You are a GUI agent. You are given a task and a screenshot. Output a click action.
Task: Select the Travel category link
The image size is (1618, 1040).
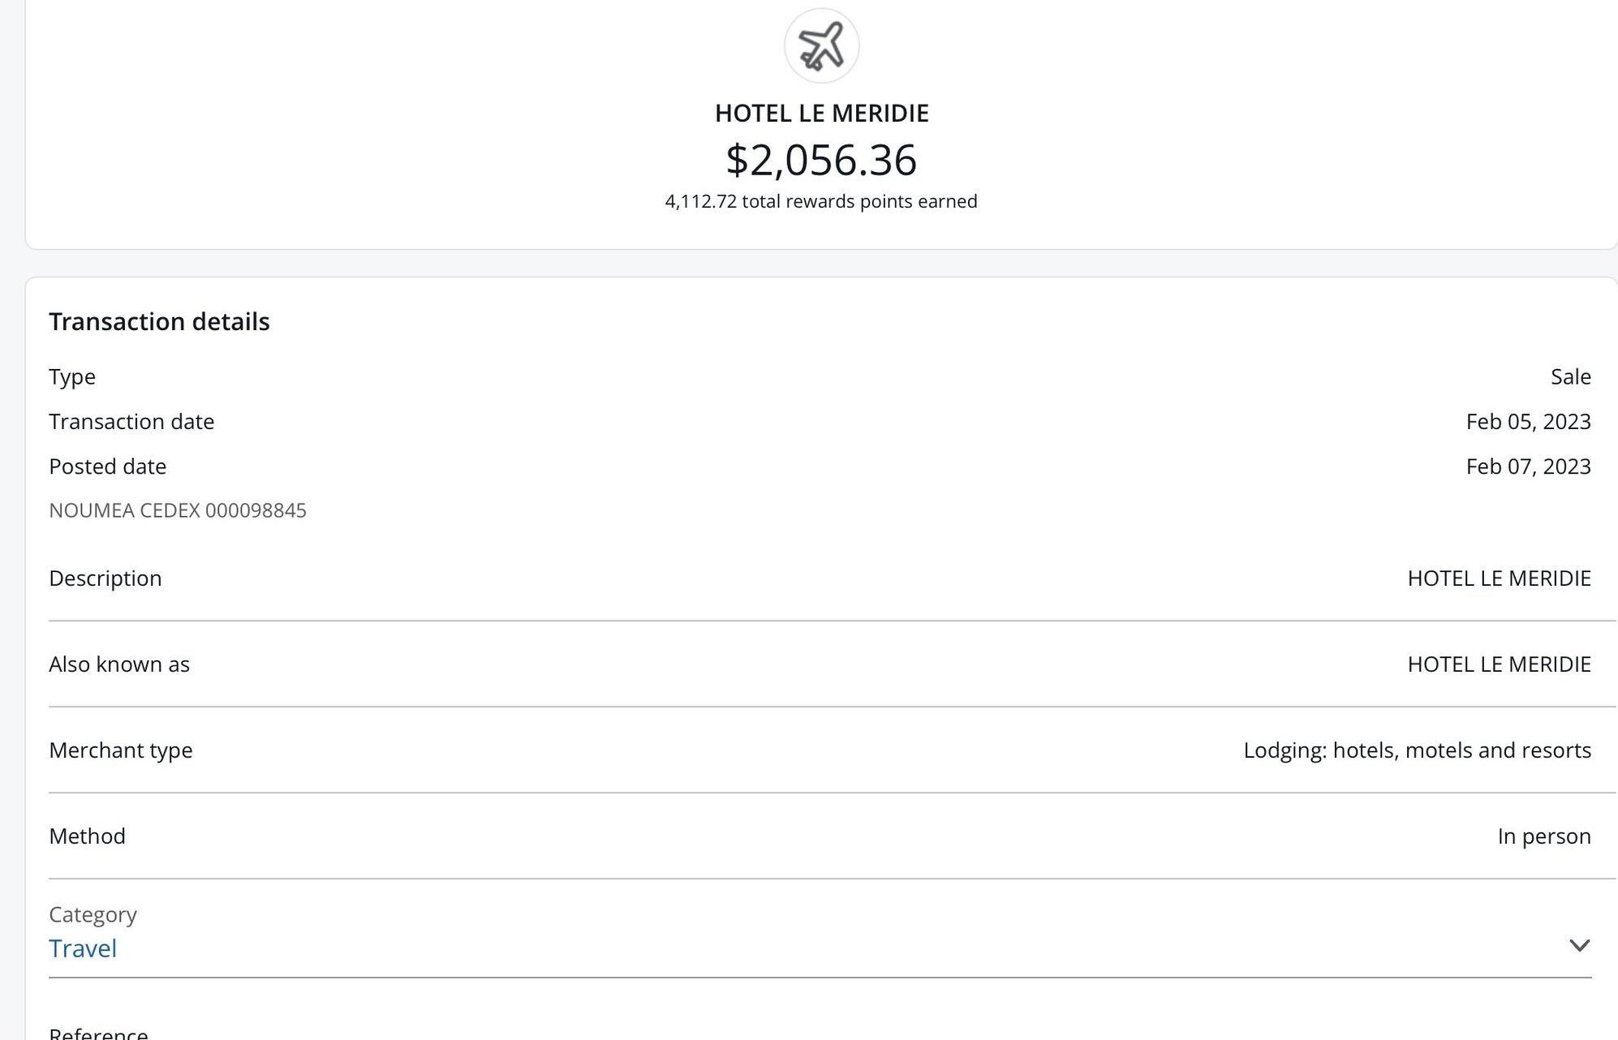(x=82, y=948)
